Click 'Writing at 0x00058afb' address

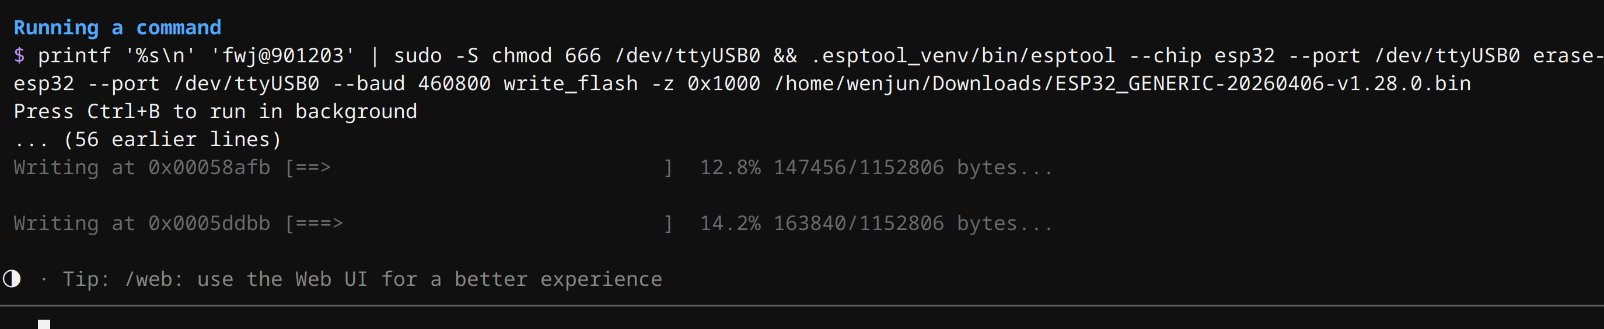point(142,168)
